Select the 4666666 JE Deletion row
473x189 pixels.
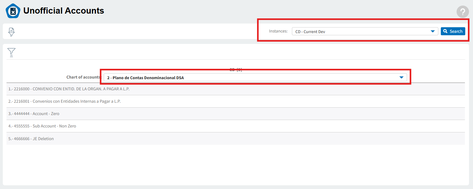236,139
